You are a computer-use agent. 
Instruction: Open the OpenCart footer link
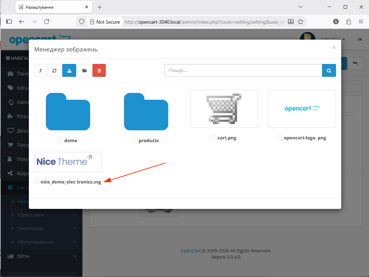(x=191, y=251)
